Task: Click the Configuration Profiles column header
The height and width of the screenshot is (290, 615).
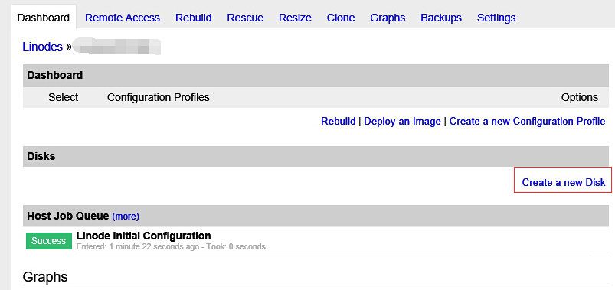Action: pos(158,97)
